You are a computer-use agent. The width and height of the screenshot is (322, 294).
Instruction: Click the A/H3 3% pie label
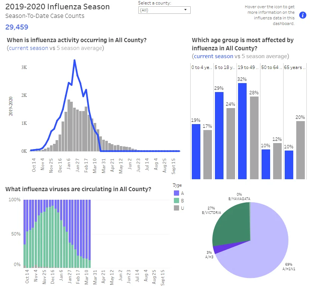pos(209,255)
